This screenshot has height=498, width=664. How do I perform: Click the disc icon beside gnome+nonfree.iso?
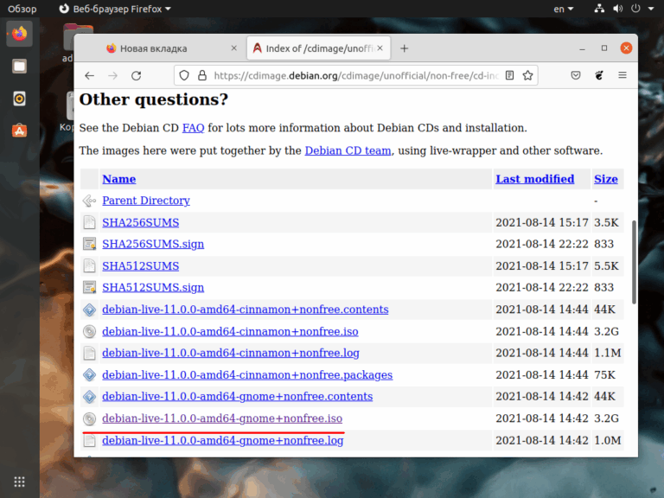[89, 418]
